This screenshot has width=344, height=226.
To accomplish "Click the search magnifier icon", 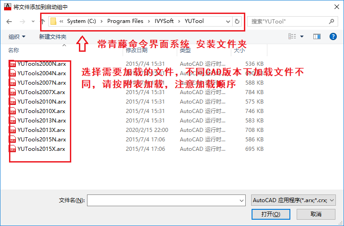I will [x=331, y=22].
